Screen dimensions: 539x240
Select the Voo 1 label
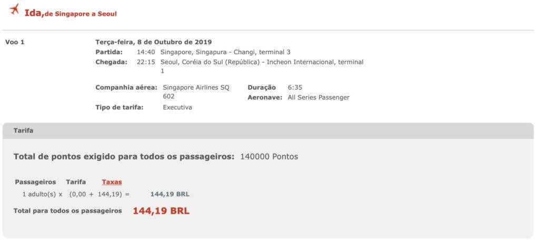point(15,42)
